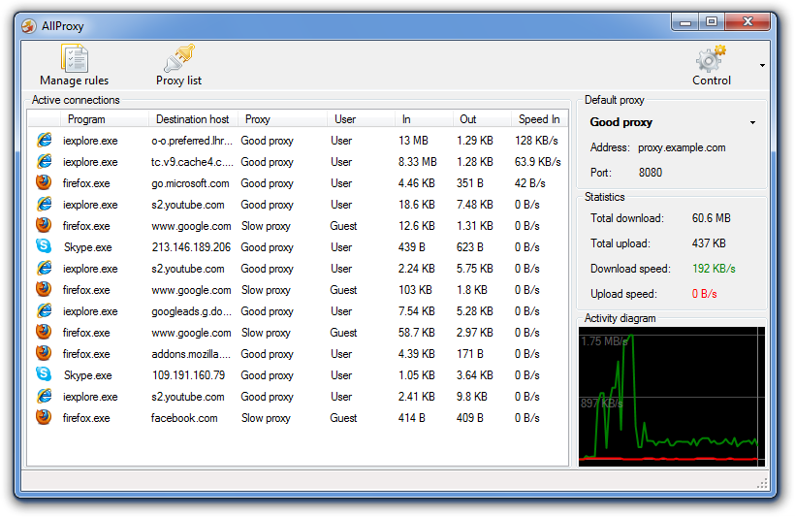Open the Good proxy default proxy dropdown
This screenshot has height=517, width=795.
[752, 123]
